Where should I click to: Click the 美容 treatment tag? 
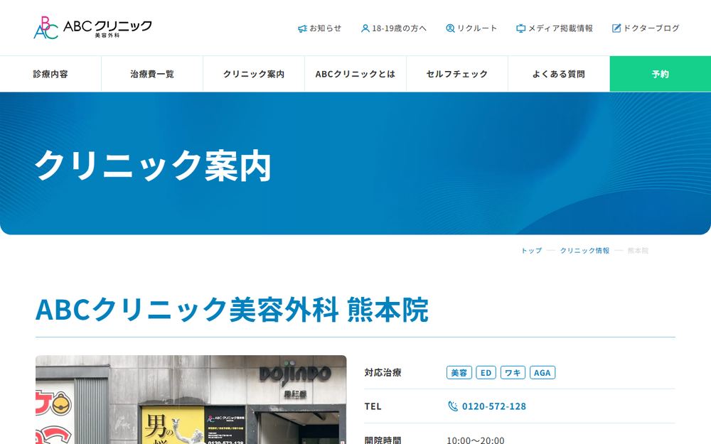tap(459, 372)
